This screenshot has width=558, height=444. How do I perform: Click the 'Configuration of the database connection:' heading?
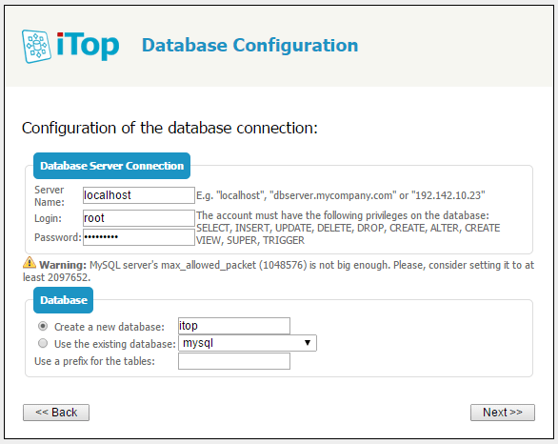point(169,128)
